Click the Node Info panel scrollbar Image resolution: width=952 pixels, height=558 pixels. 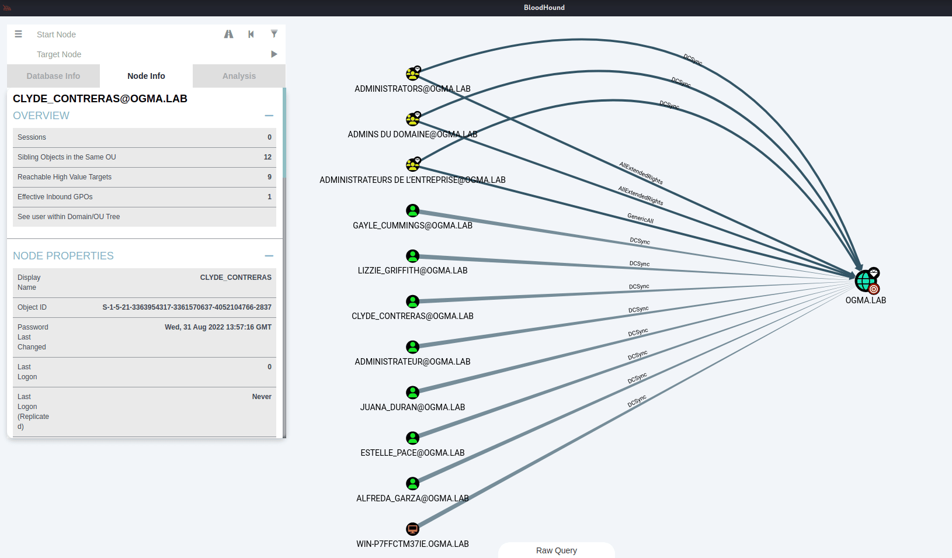point(284,132)
